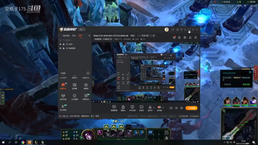Image resolution: width=258 pixels, height=145 pixels.
Task: Click the microphone icon
Action: pos(150,107)
